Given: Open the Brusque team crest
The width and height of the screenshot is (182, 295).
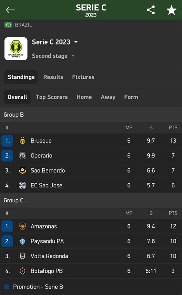Looking at the screenshot, I should [x=22, y=141].
